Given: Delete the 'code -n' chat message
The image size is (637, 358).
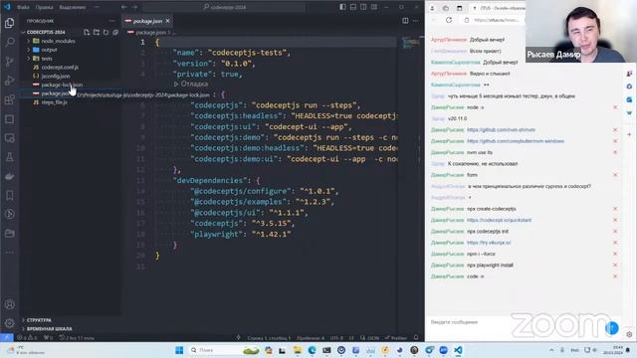Looking at the screenshot, I should pyautogui.click(x=615, y=276).
